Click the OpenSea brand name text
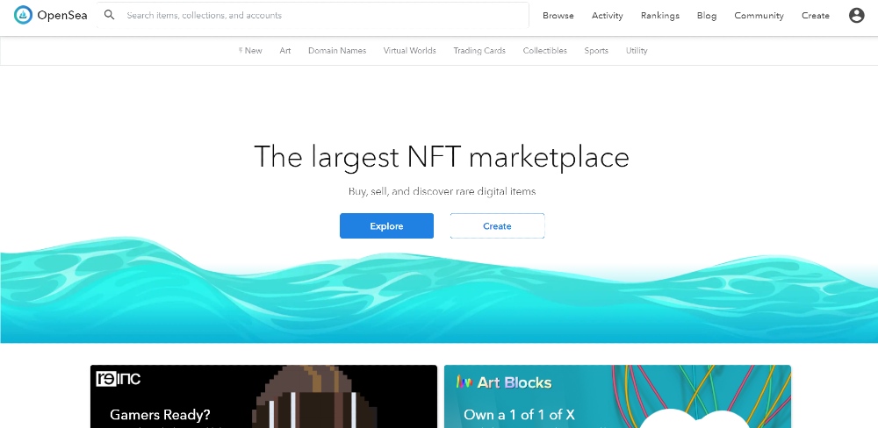 click(x=62, y=16)
